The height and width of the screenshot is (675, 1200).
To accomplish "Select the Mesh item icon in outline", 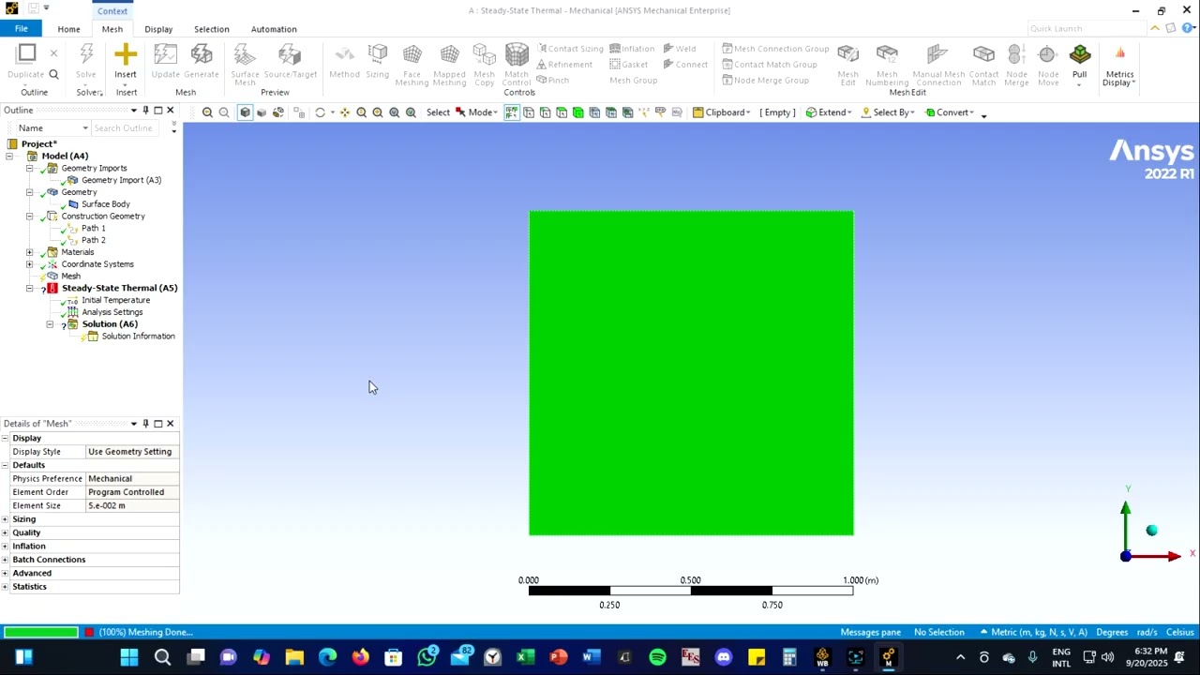I will 52,277.
